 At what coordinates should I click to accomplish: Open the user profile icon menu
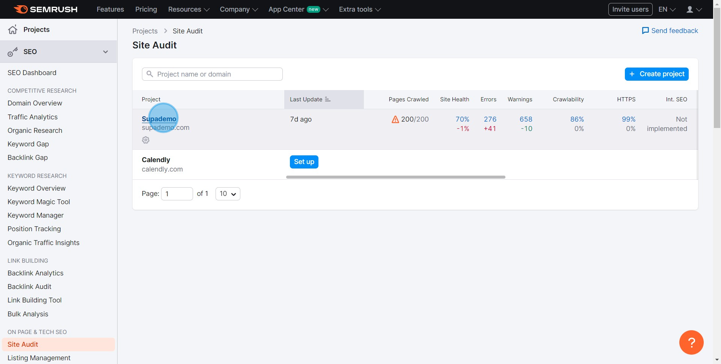coord(694,9)
